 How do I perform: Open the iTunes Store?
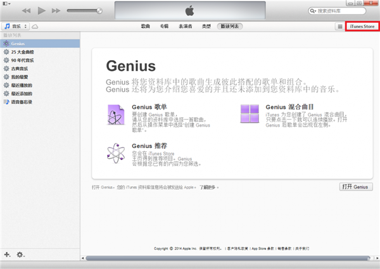(362, 27)
